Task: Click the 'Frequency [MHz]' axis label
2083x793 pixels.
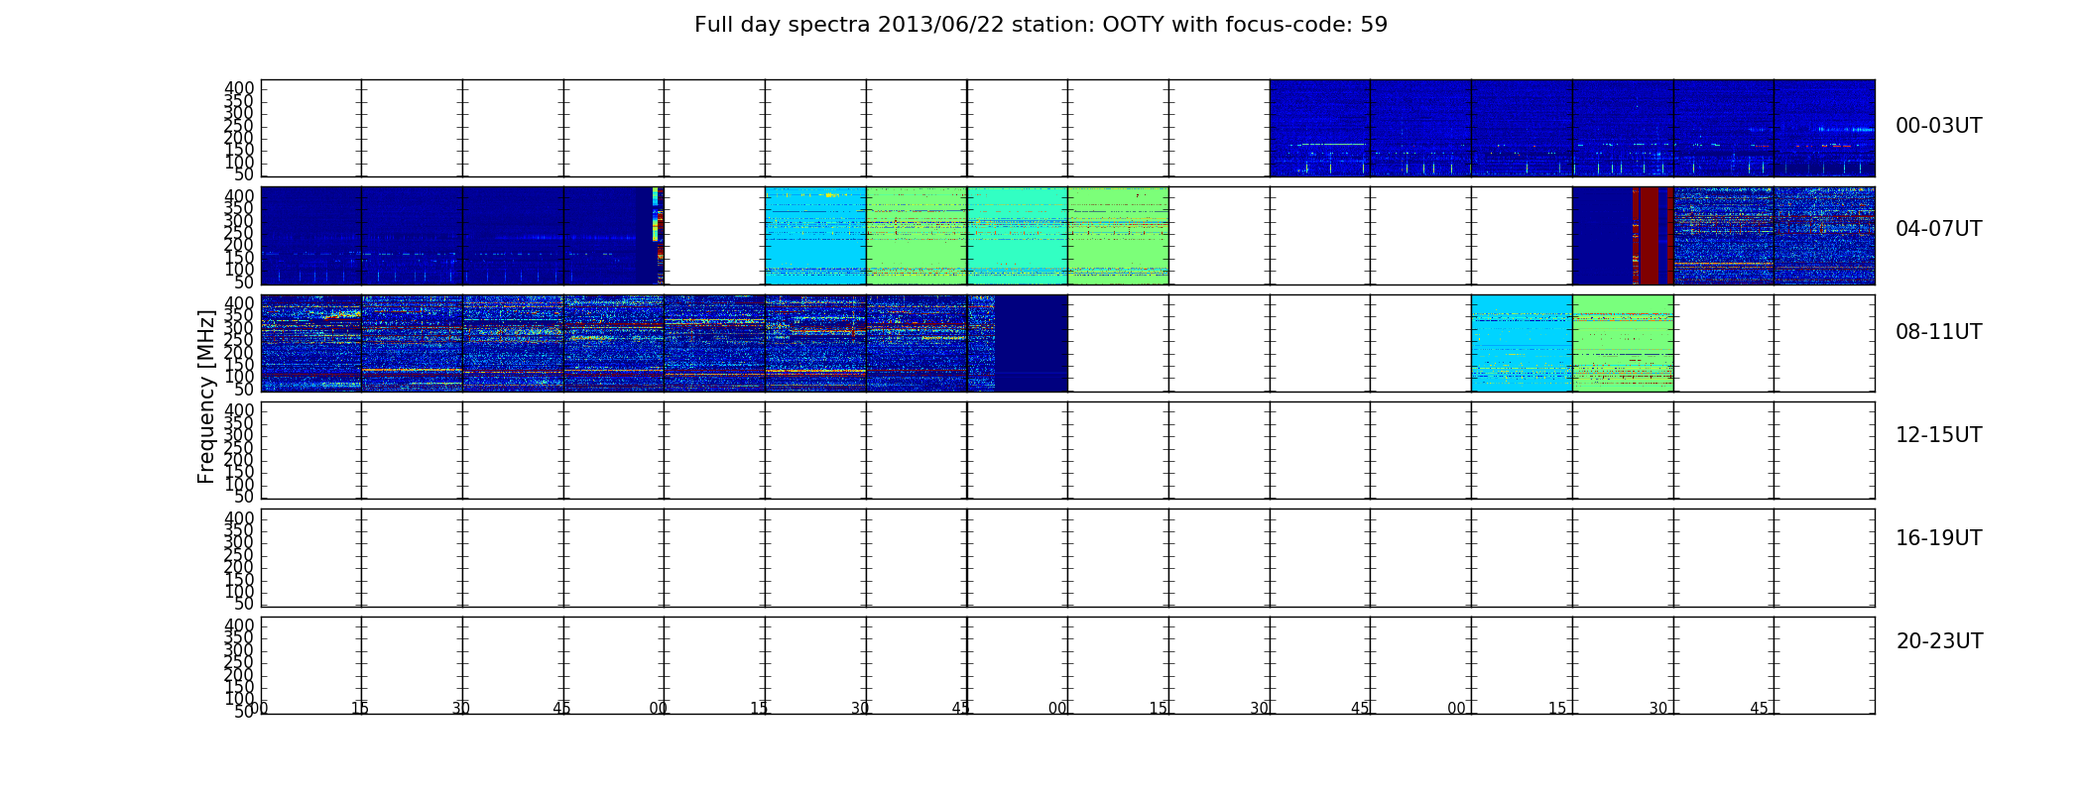Action: click(206, 396)
